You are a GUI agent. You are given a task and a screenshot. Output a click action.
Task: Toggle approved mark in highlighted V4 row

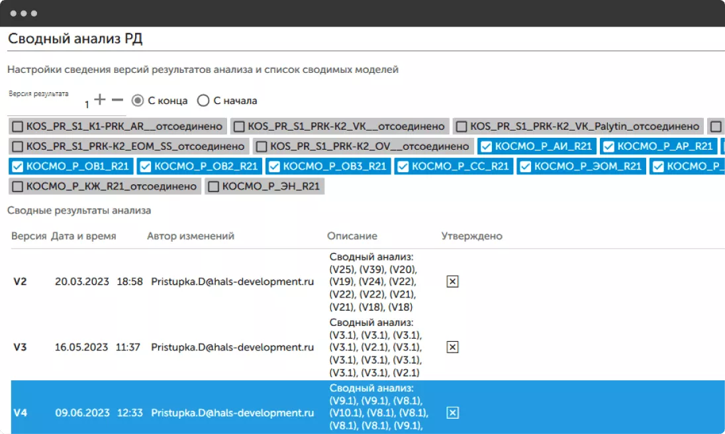(452, 413)
